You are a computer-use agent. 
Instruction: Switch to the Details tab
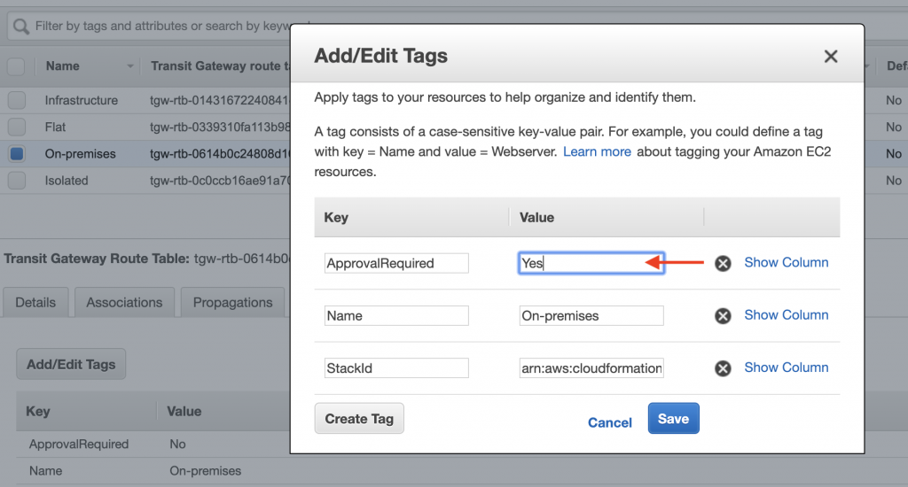click(35, 302)
